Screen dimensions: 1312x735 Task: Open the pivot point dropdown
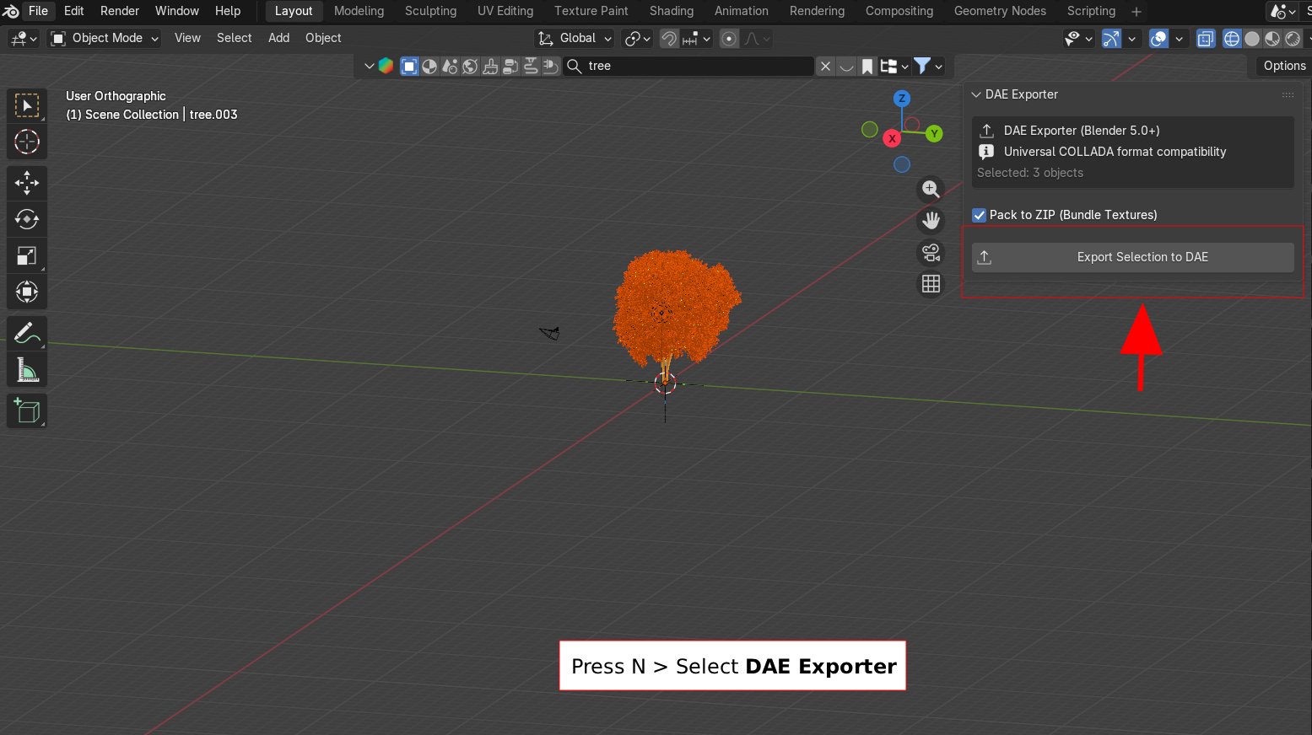pyautogui.click(x=637, y=38)
